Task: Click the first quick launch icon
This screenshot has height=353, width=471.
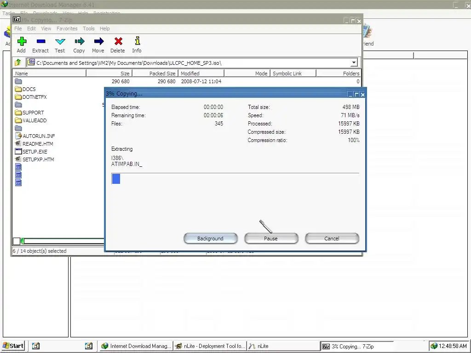Action: point(36,346)
